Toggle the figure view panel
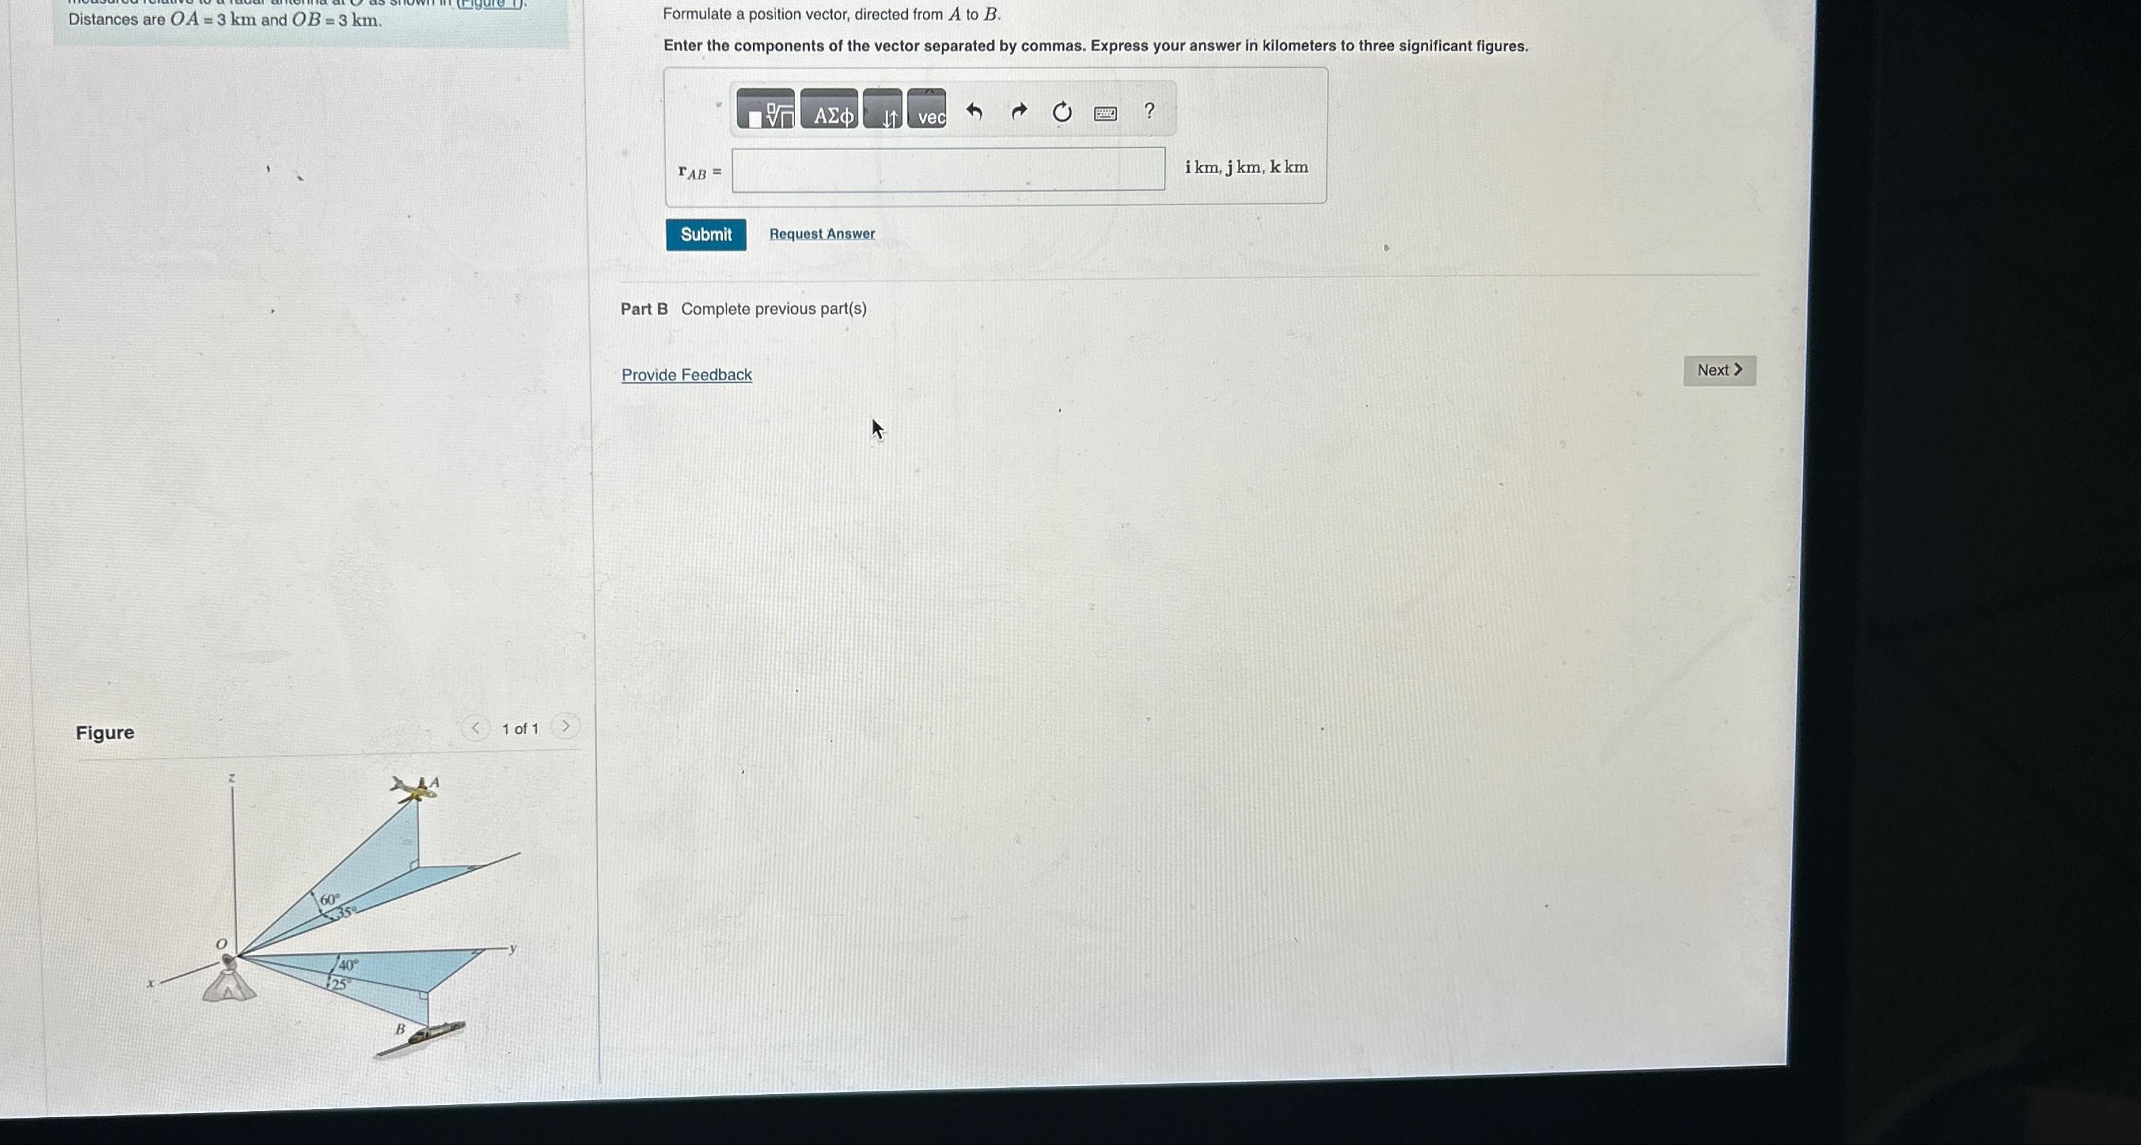The width and height of the screenshot is (2141, 1145). [x=105, y=730]
